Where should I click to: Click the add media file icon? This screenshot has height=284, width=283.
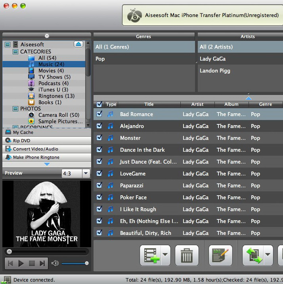click(150, 255)
